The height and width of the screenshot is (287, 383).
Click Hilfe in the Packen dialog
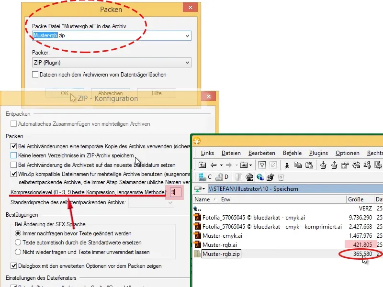[157, 93]
